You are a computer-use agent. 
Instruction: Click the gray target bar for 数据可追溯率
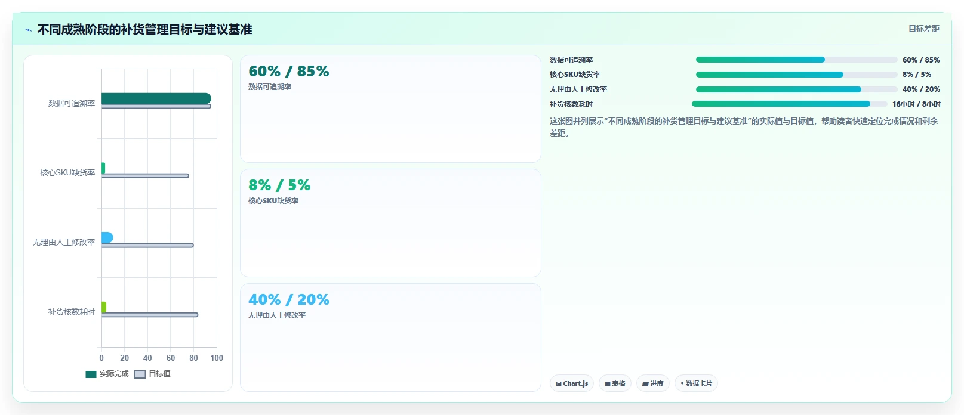156,106
